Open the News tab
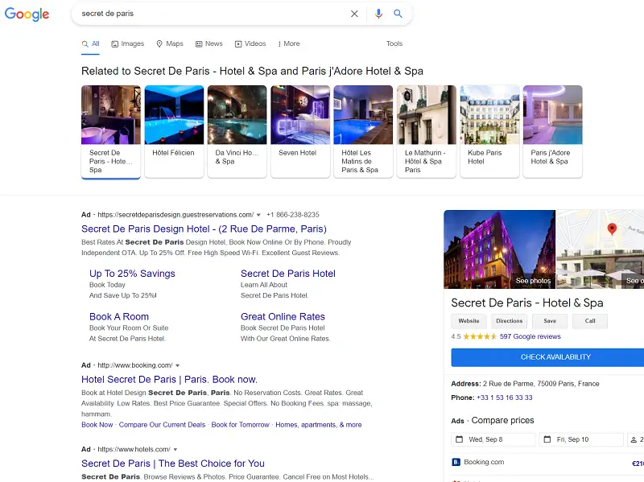The height and width of the screenshot is (482, 644). [209, 44]
